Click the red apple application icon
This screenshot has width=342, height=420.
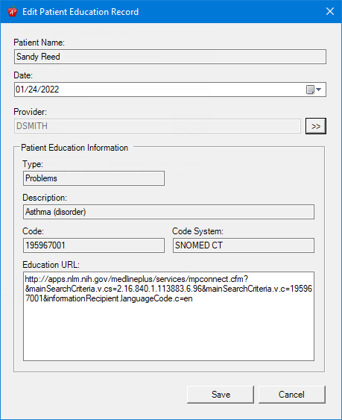point(13,11)
